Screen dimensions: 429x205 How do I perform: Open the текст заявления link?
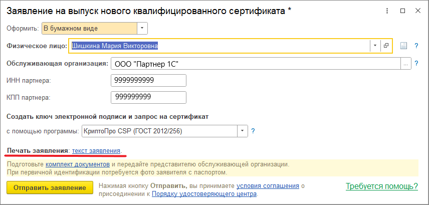(96, 150)
